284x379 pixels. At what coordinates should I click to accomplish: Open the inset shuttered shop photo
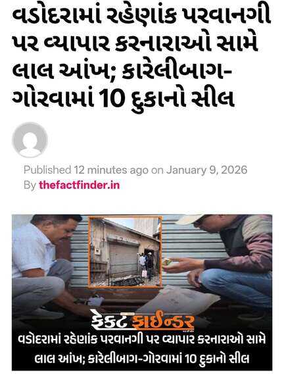[x=126, y=251]
